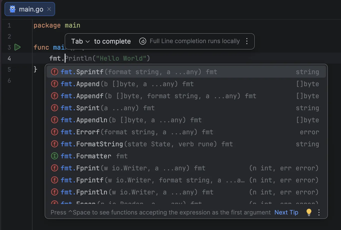
Task: Open Full Line completion options menu
Action: (x=247, y=41)
